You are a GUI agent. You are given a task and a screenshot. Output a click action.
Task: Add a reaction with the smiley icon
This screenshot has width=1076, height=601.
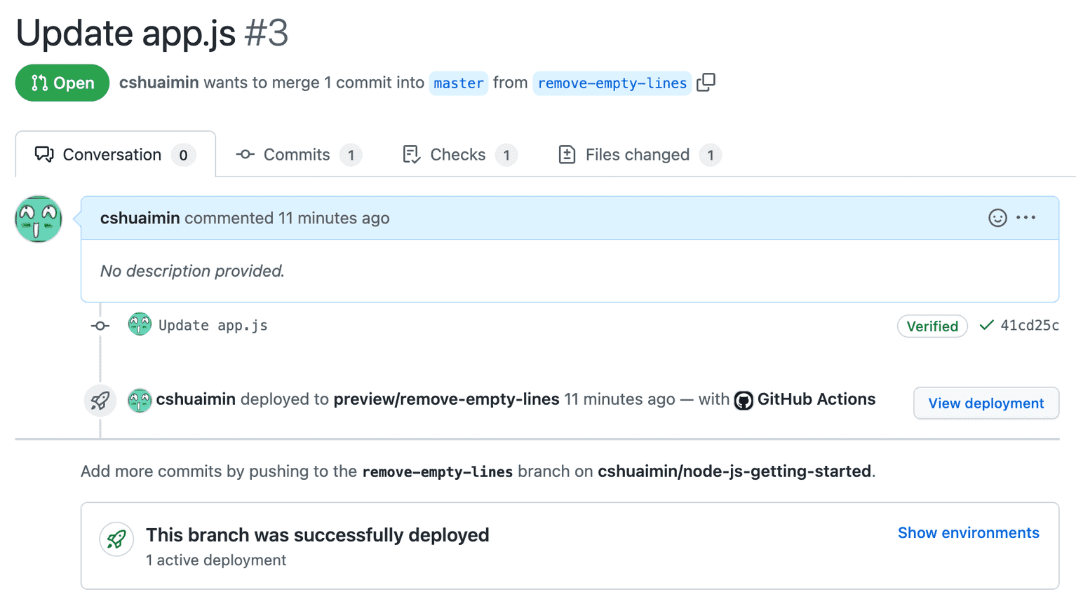997,218
